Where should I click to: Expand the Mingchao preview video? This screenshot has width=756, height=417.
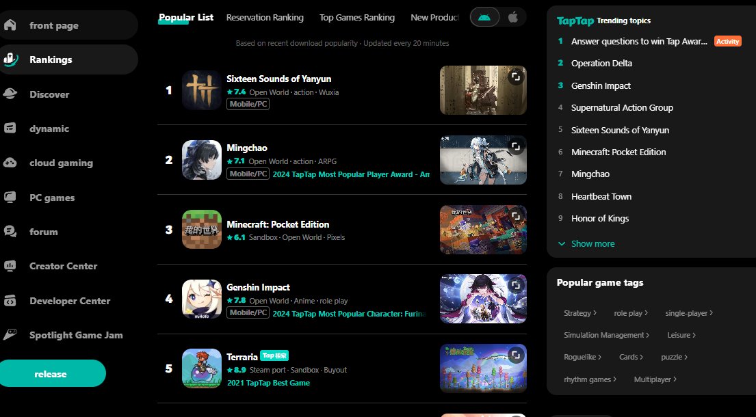(515, 146)
